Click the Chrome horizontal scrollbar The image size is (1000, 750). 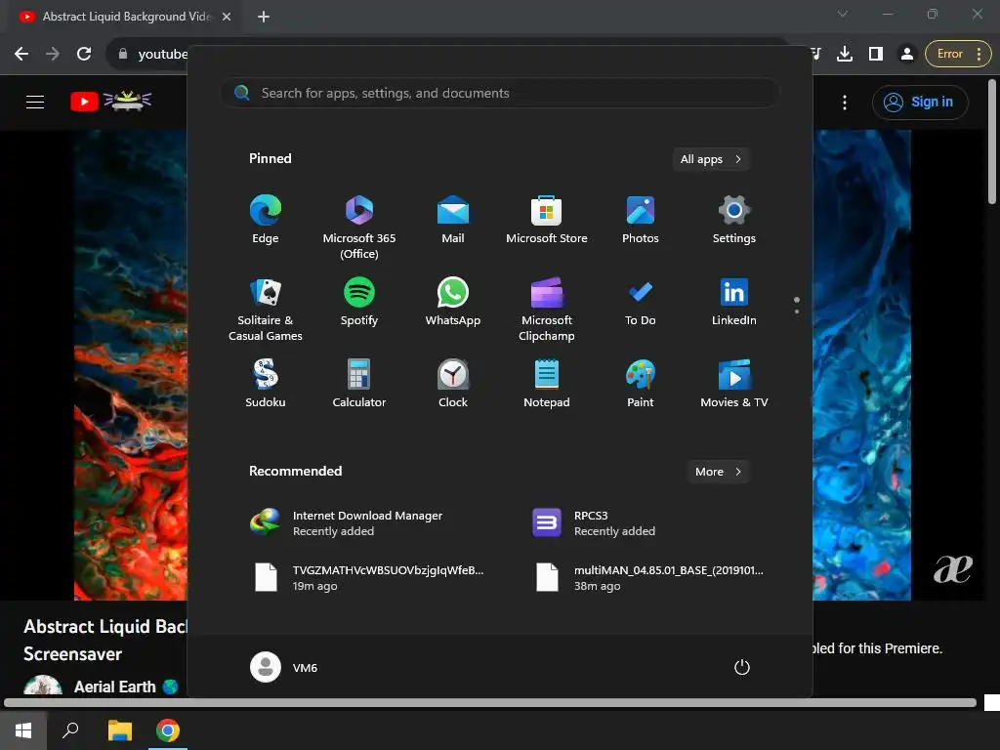490,703
